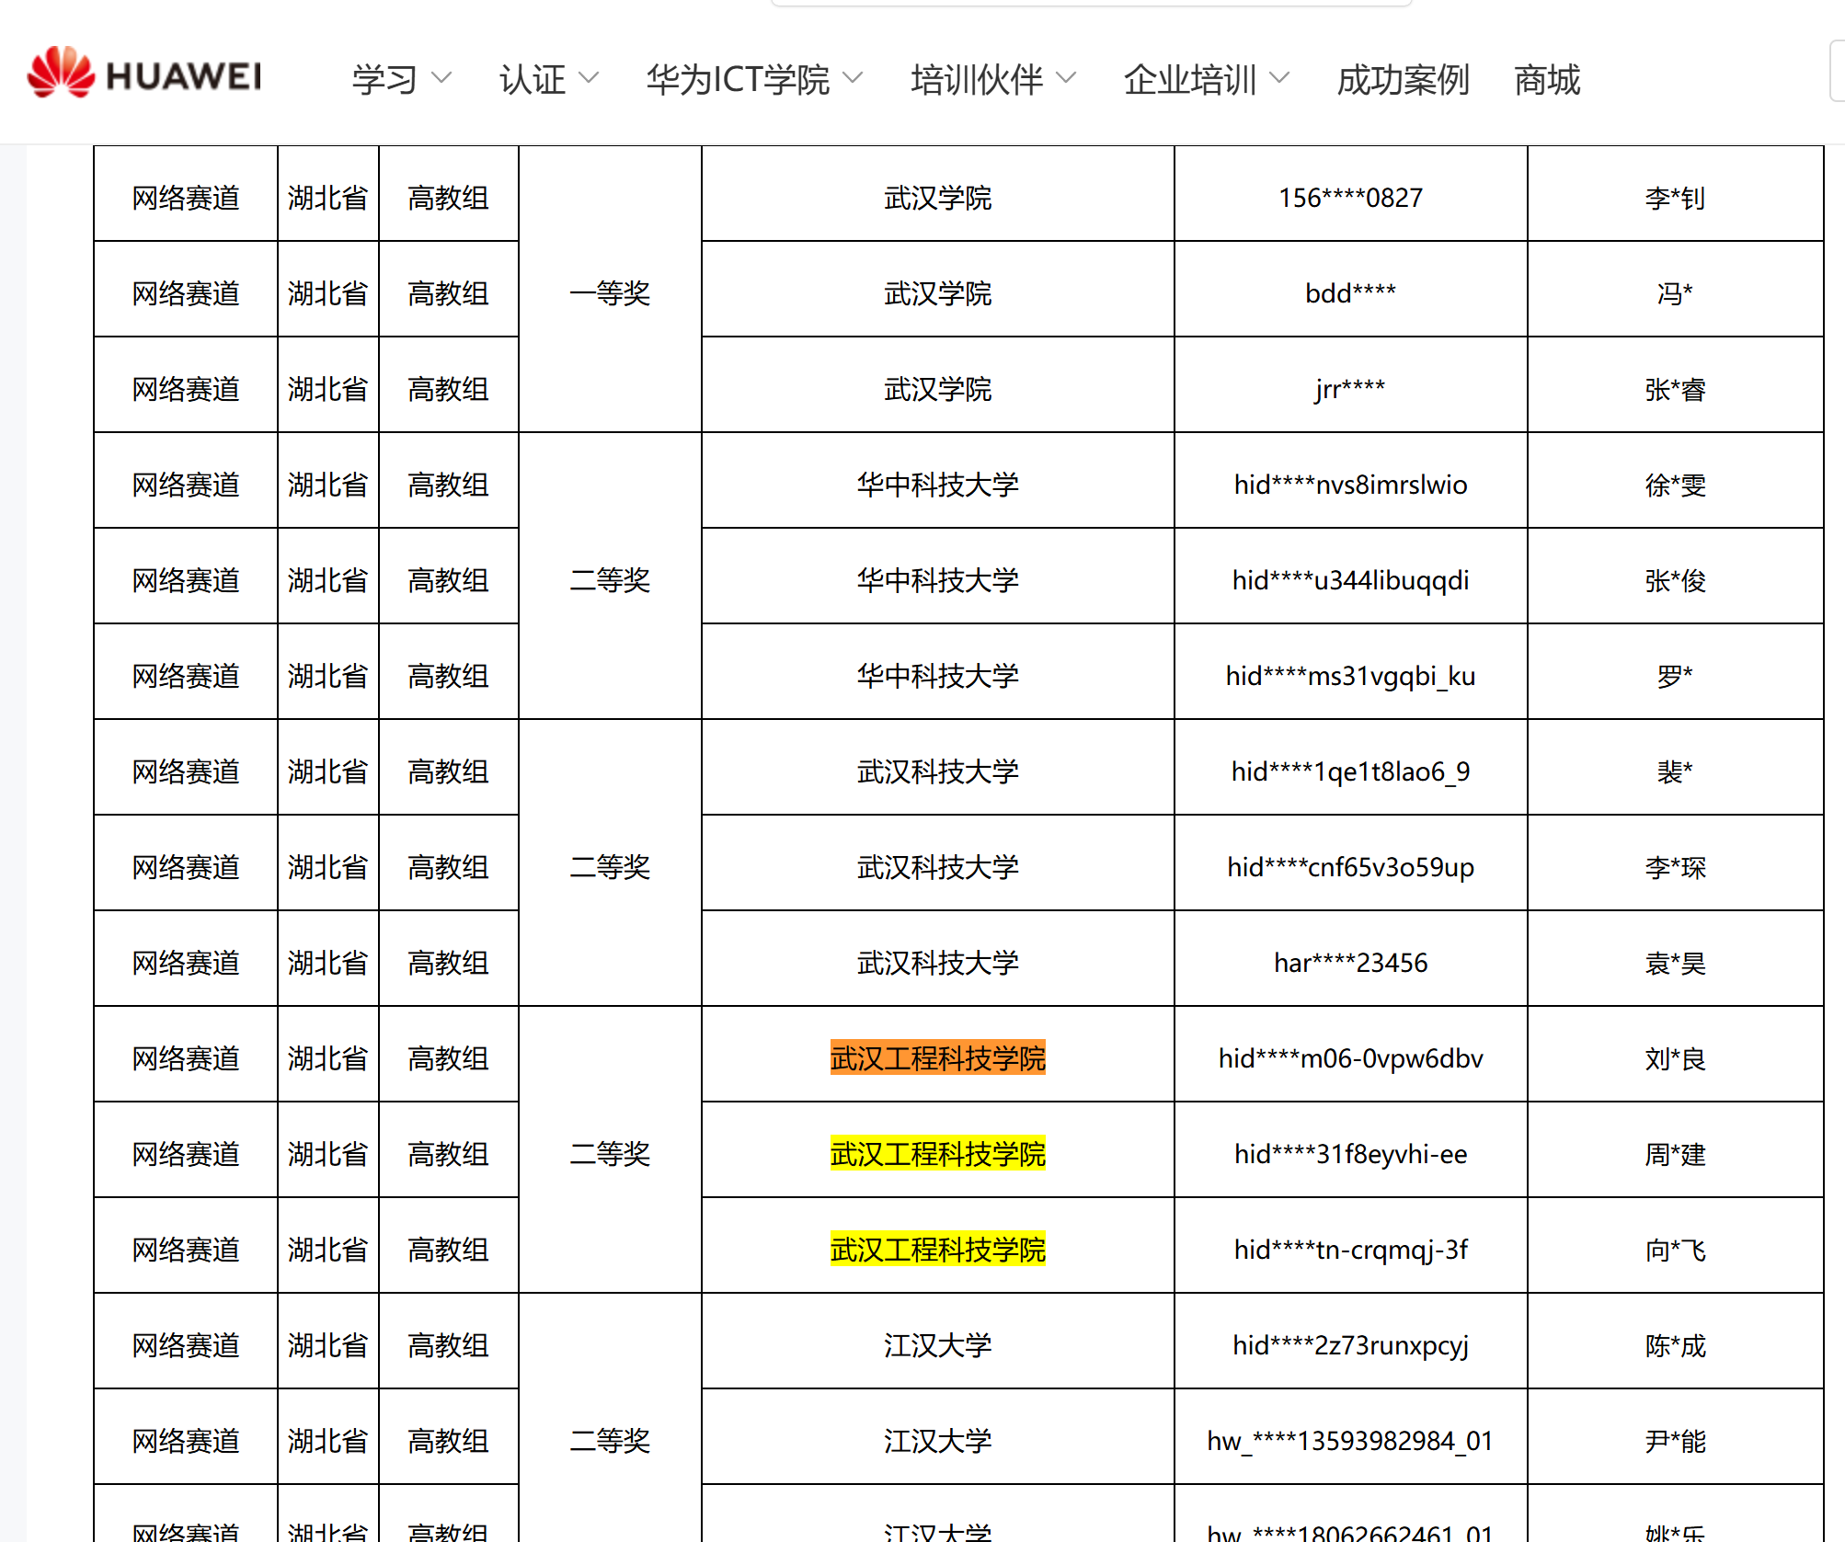1845x1542 pixels.
Task: Open the 培训伙伴 dropdown chevron
Action: click(x=1066, y=78)
